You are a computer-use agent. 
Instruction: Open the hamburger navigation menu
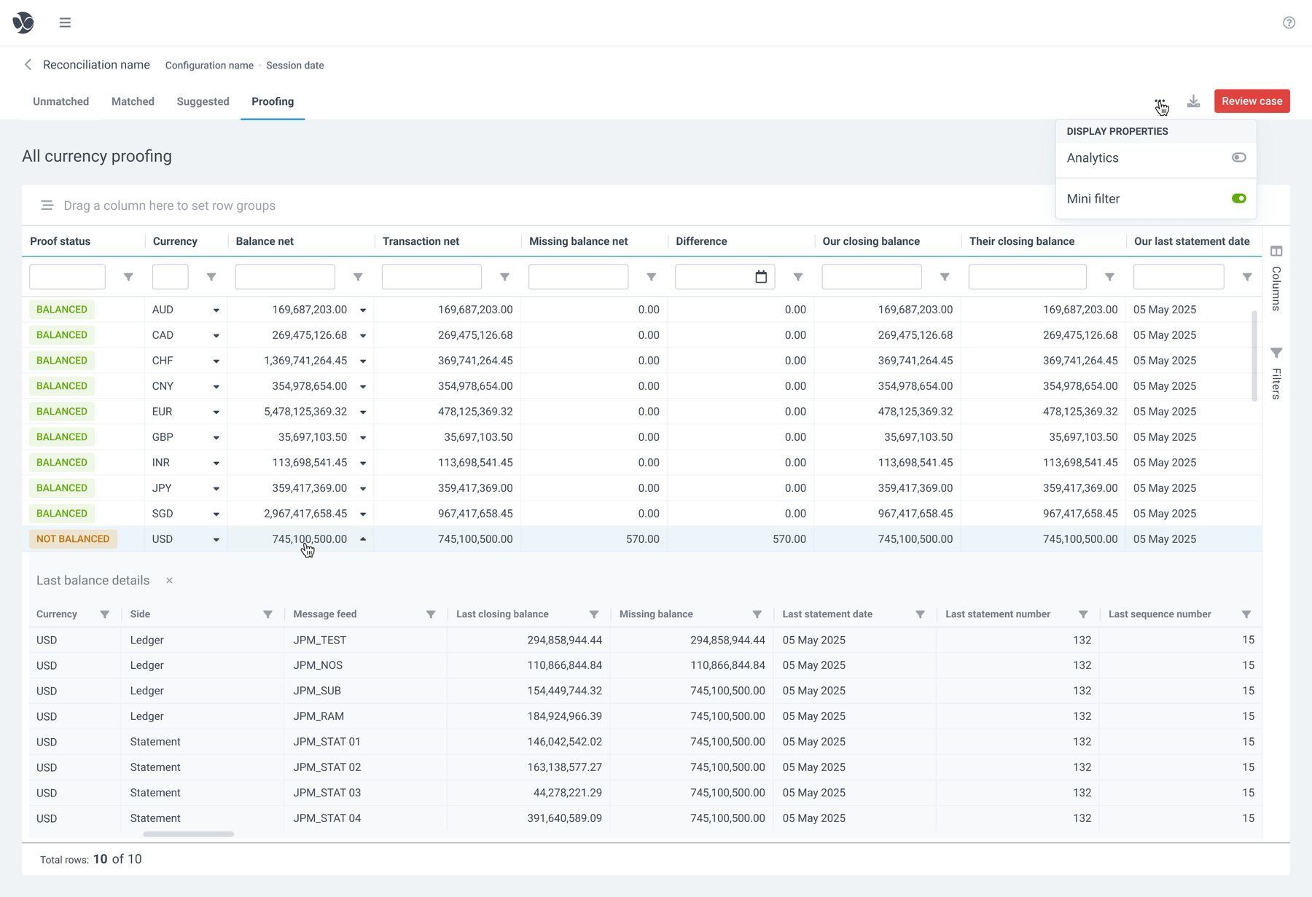(65, 23)
